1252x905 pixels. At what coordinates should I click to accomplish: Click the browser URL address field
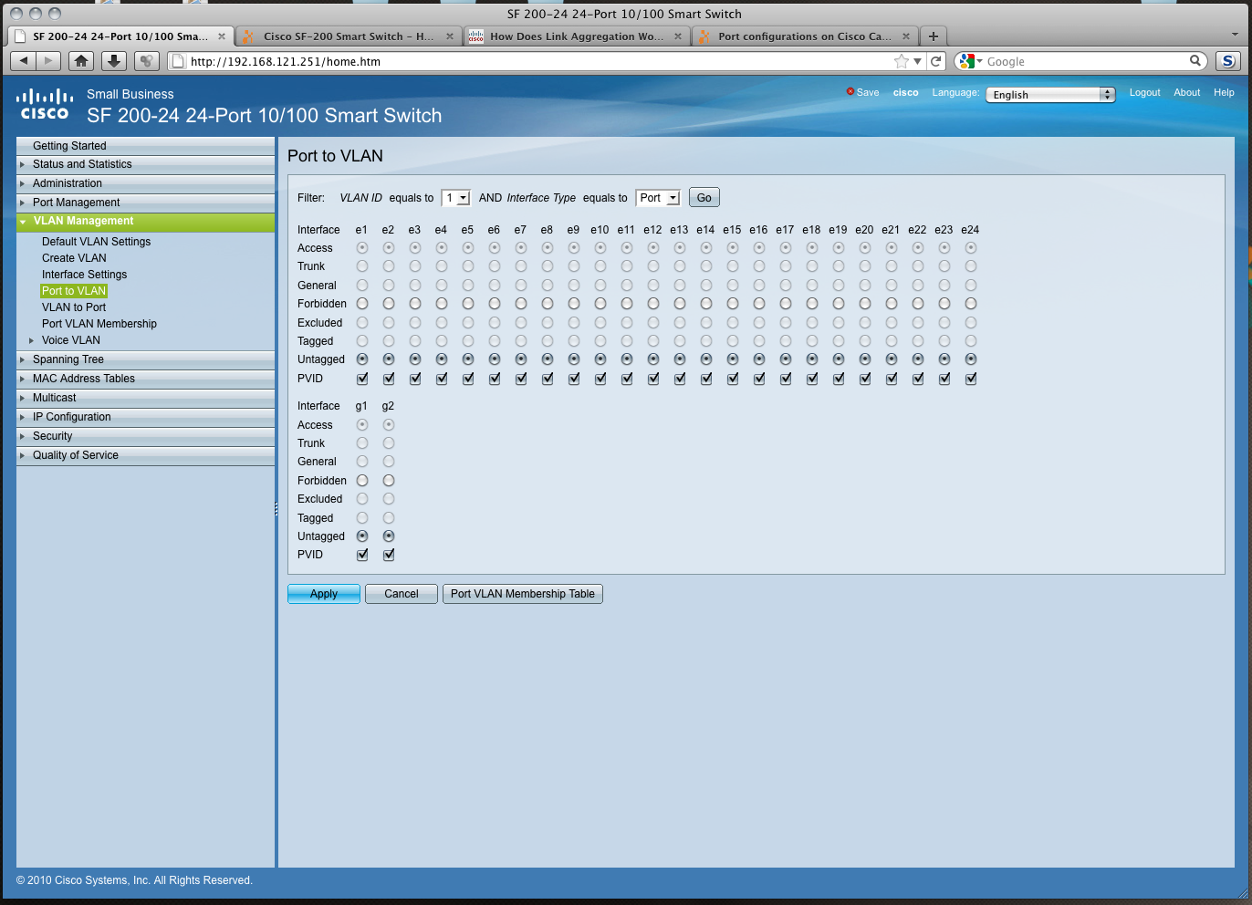click(538, 61)
